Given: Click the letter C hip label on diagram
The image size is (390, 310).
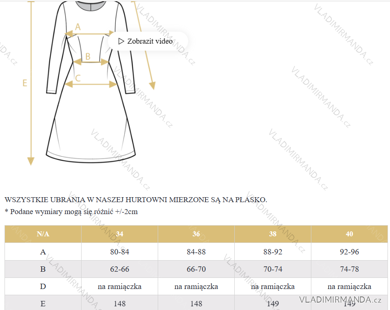Looking at the screenshot, I should pyautogui.click(x=78, y=78).
